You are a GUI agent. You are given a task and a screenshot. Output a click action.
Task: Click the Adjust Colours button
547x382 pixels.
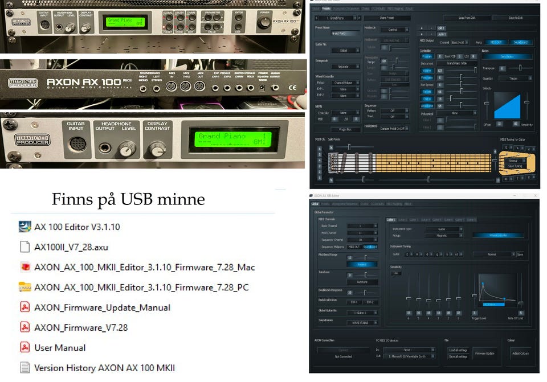[x=520, y=354]
